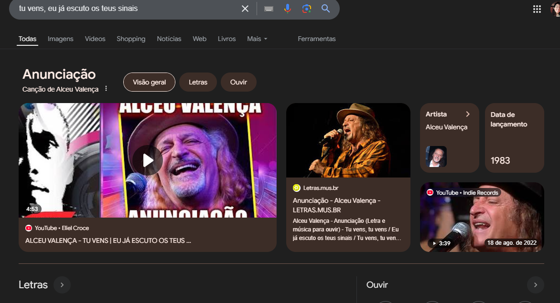Open Ferramentas search tools
This screenshot has height=303, width=560.
pos(317,39)
